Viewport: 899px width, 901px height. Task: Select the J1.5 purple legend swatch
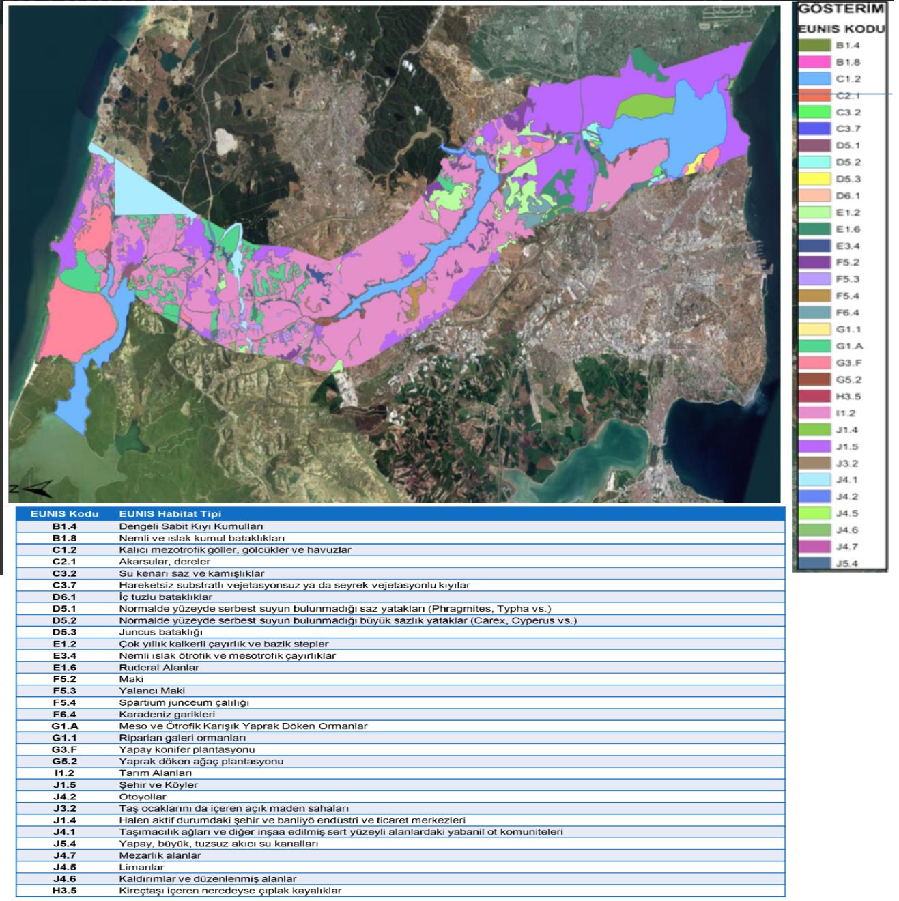click(815, 447)
